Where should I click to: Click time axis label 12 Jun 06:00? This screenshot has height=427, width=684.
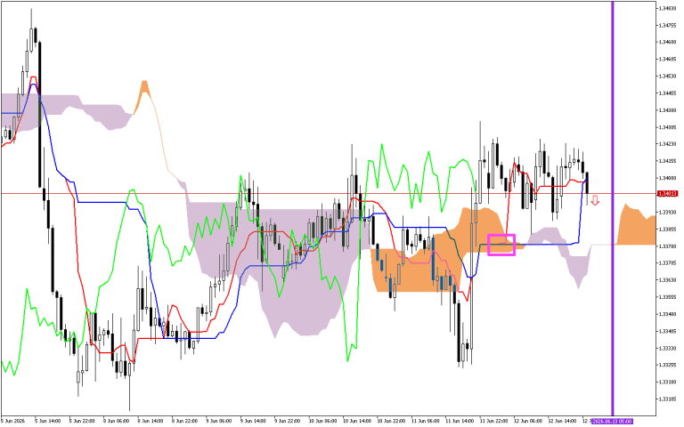coord(528,422)
